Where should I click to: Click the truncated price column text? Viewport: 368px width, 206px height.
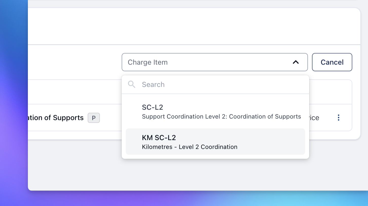(x=314, y=118)
